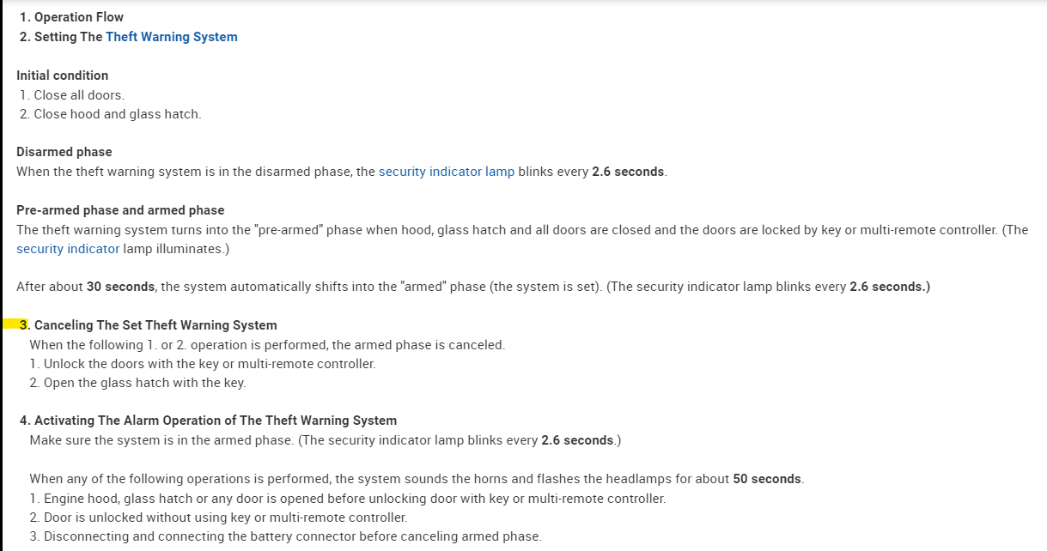Click the bold '50 seconds' text
The image size is (1047, 551).
coord(767,479)
